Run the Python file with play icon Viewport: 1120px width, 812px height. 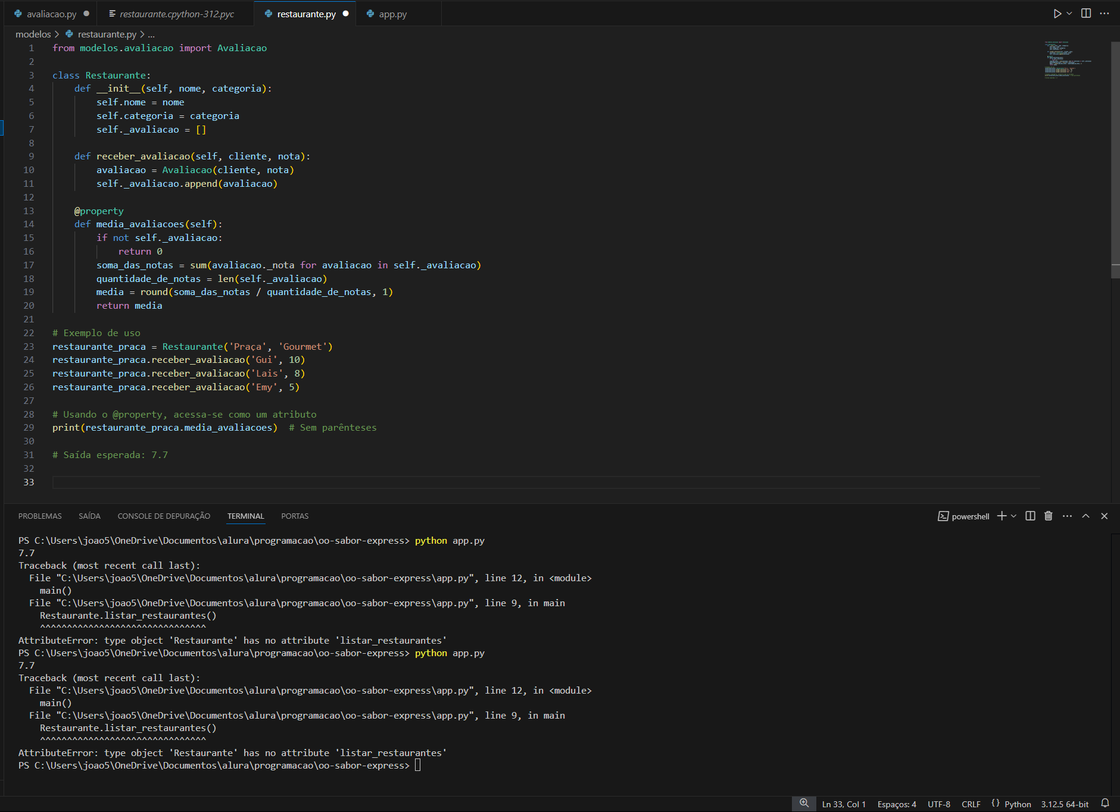1057,14
